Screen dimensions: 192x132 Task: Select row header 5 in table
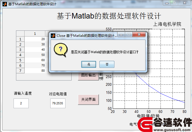(x=20, y=60)
